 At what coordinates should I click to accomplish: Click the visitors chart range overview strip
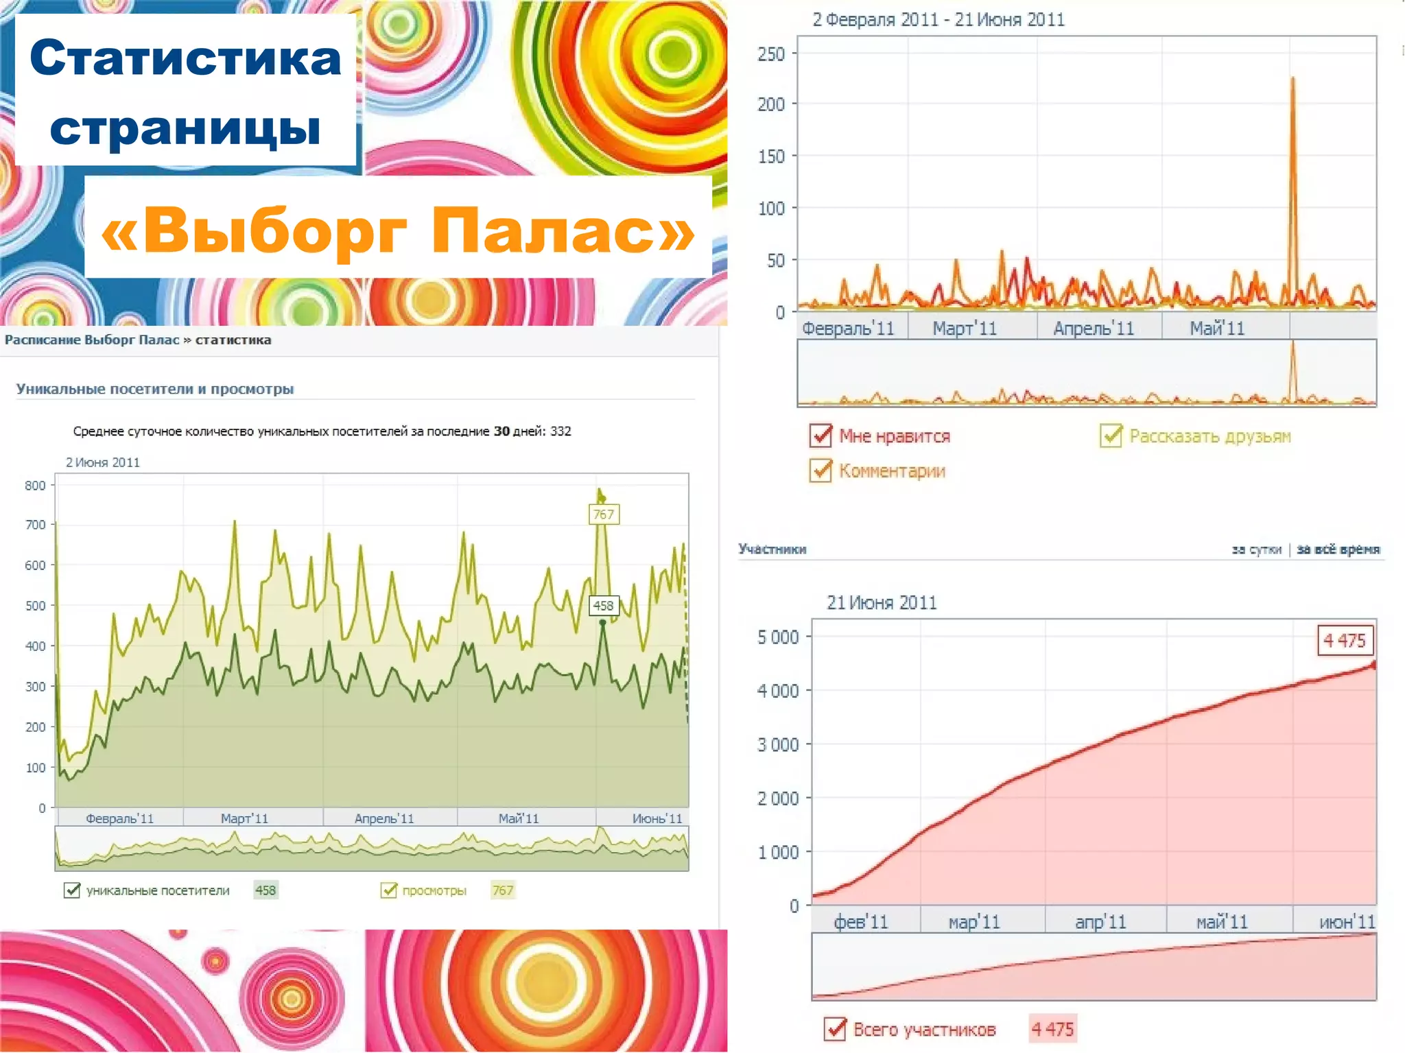click(x=371, y=849)
